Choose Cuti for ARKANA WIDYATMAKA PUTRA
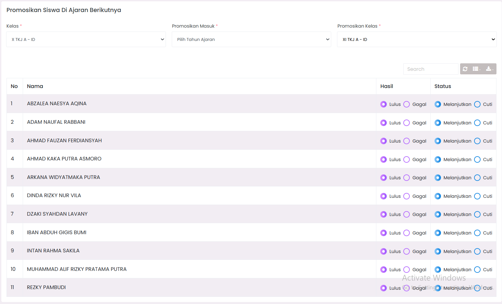 coord(477,178)
